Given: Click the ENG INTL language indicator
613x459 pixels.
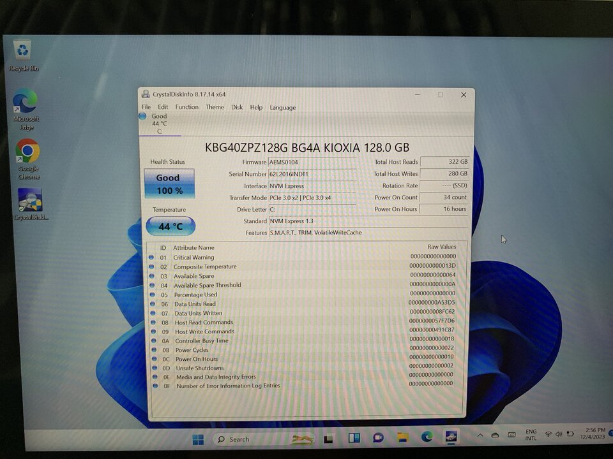Looking at the screenshot, I should tap(531, 434).
